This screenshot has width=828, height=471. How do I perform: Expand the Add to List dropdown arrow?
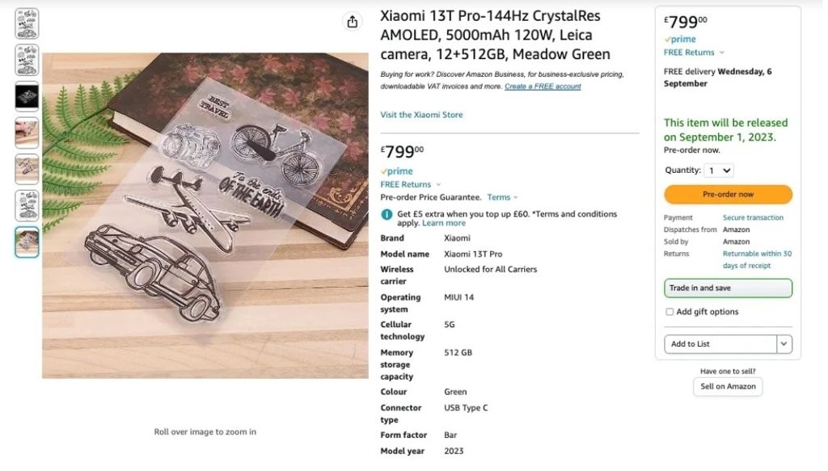point(784,344)
